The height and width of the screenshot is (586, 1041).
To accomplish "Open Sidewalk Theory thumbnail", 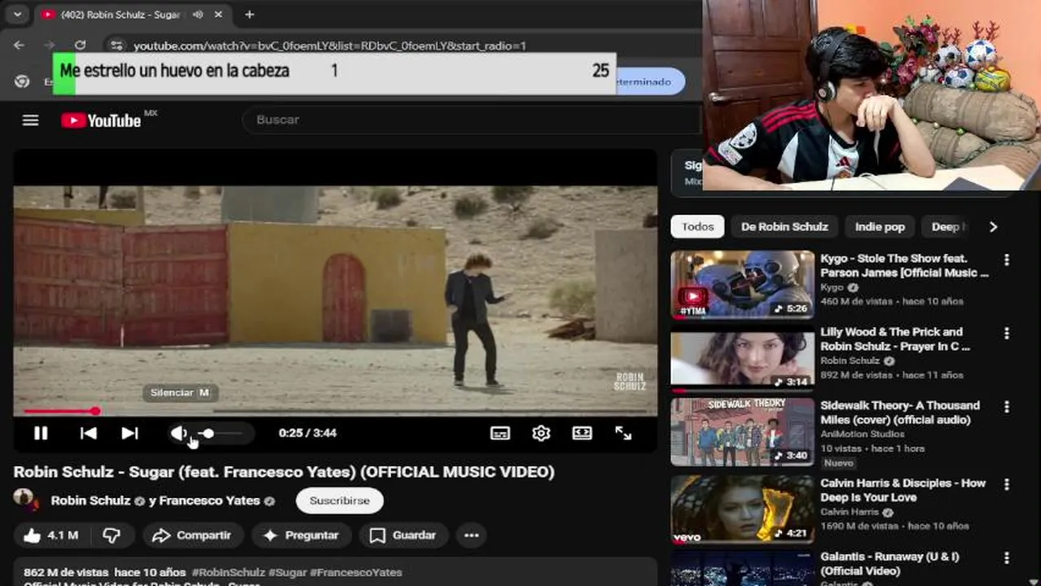I will pyautogui.click(x=742, y=431).
